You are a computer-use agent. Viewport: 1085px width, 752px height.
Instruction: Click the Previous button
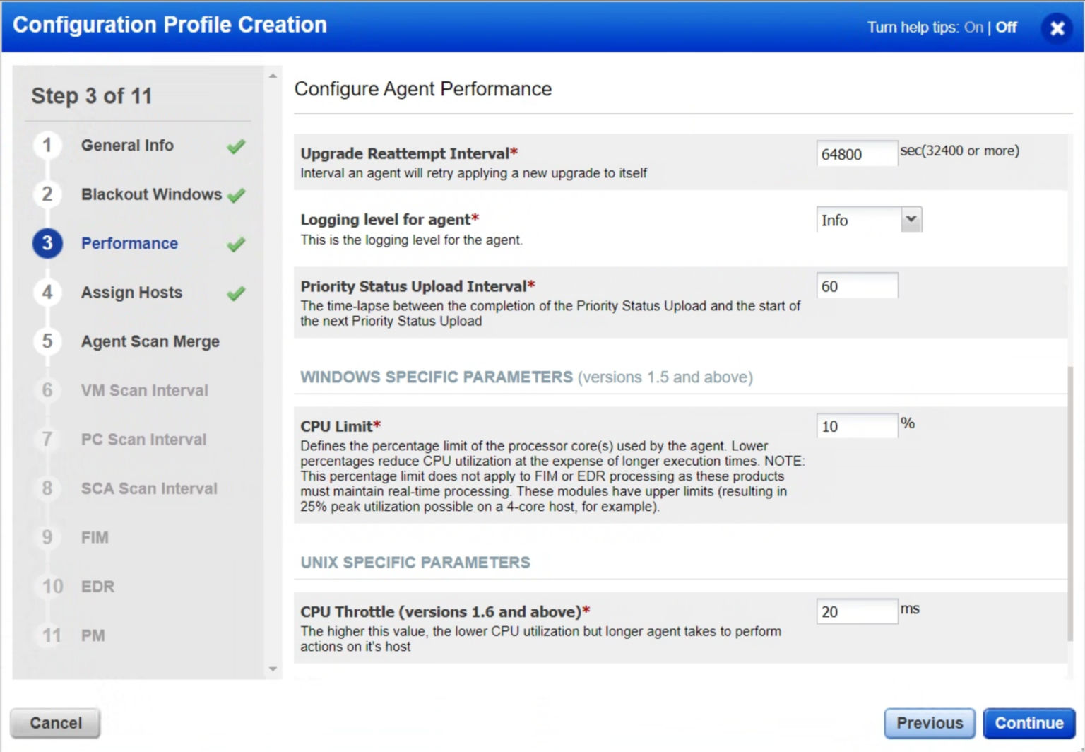pyautogui.click(x=930, y=723)
